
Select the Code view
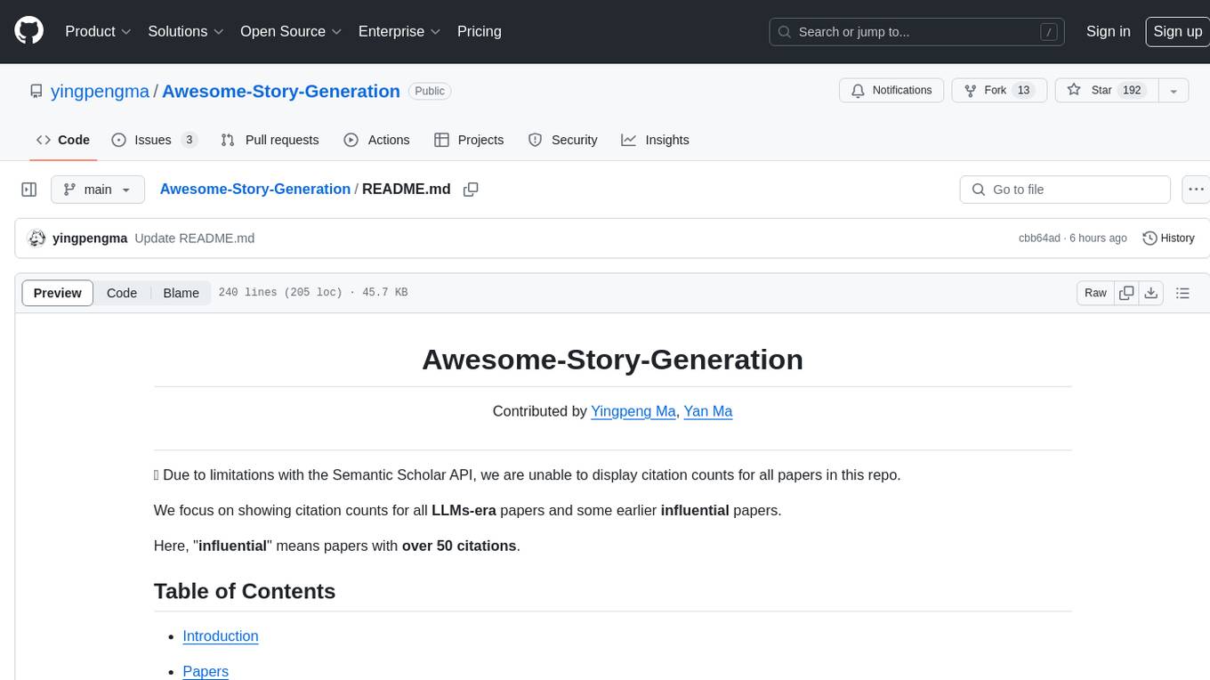122,293
